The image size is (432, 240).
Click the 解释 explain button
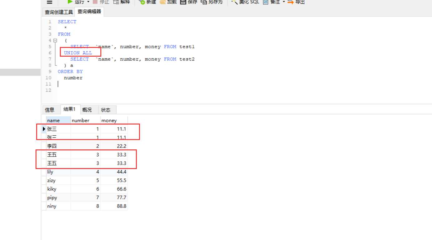coord(121,2)
